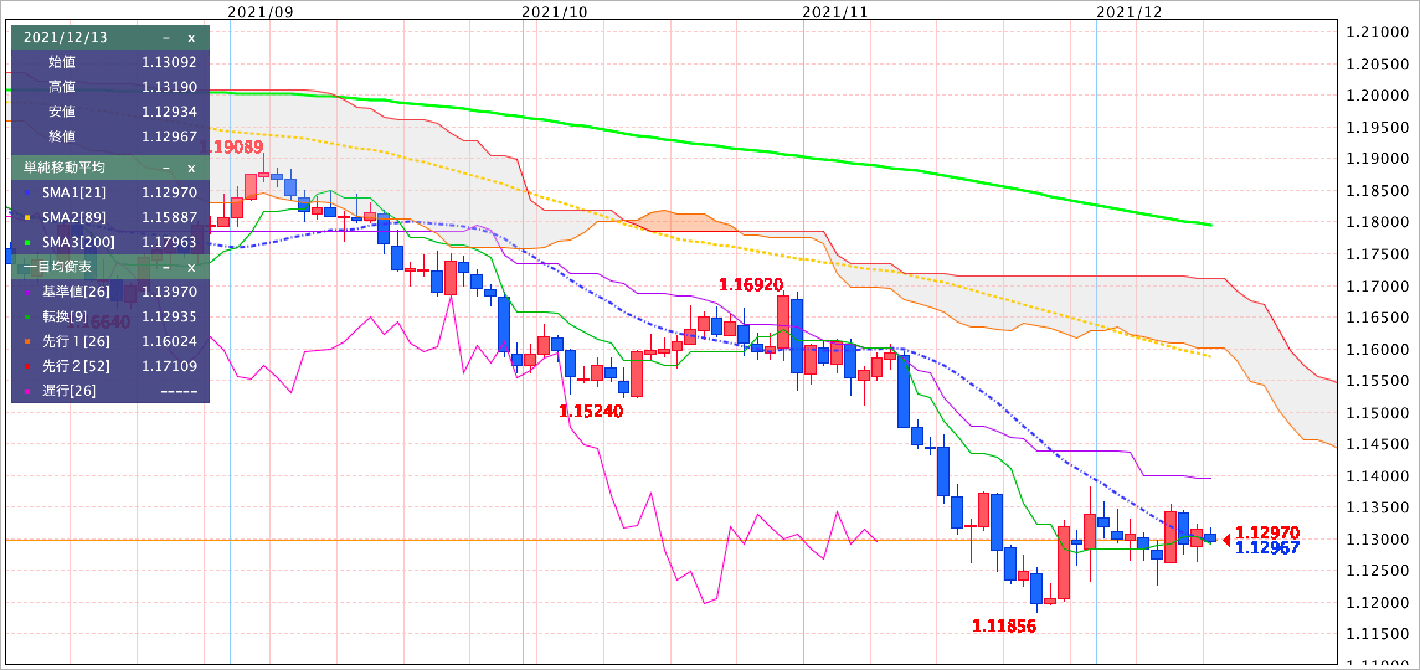The image size is (1420, 670).
Task: Click the 2021/10 date axis label
Action: point(554,12)
